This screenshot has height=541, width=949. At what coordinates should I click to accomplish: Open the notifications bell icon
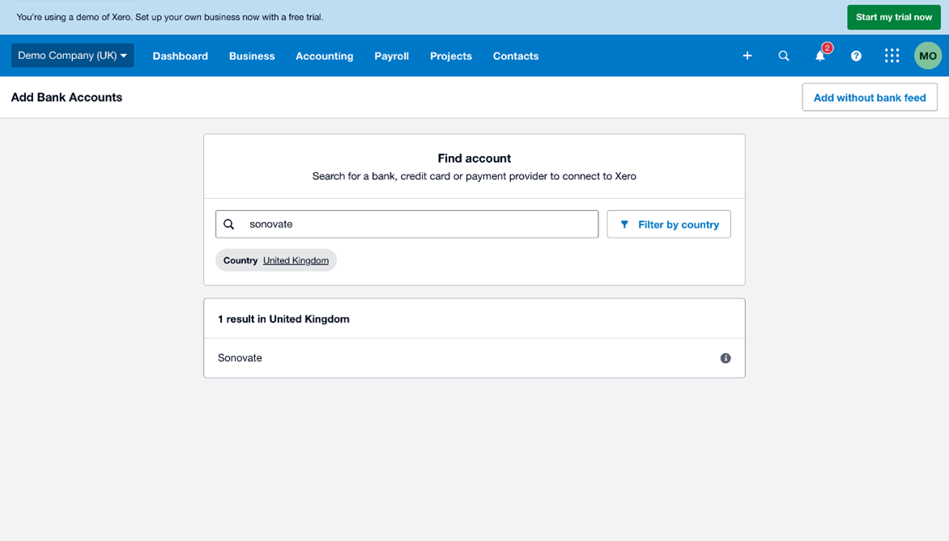click(819, 56)
